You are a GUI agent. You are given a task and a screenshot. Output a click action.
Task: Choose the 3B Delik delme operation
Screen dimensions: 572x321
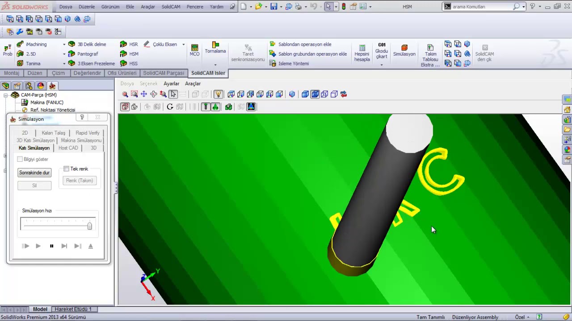[x=87, y=44]
